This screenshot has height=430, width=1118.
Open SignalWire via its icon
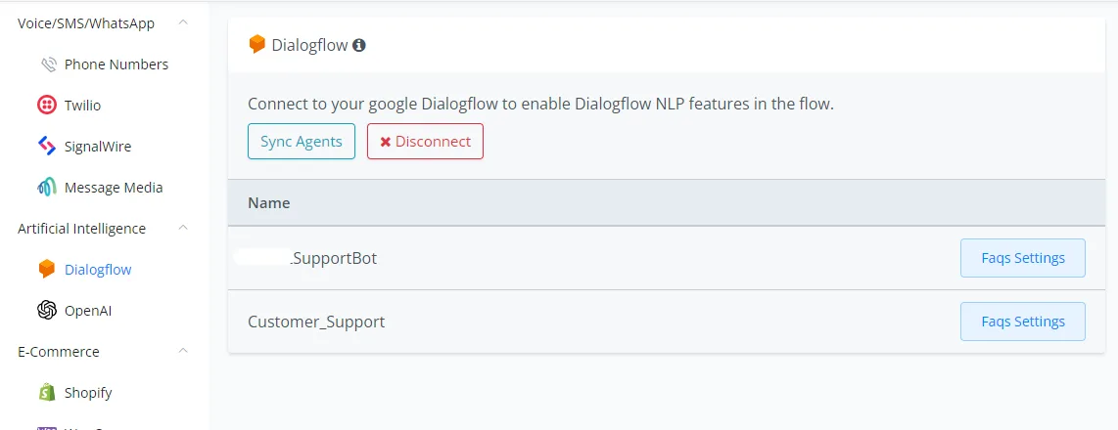(x=46, y=147)
